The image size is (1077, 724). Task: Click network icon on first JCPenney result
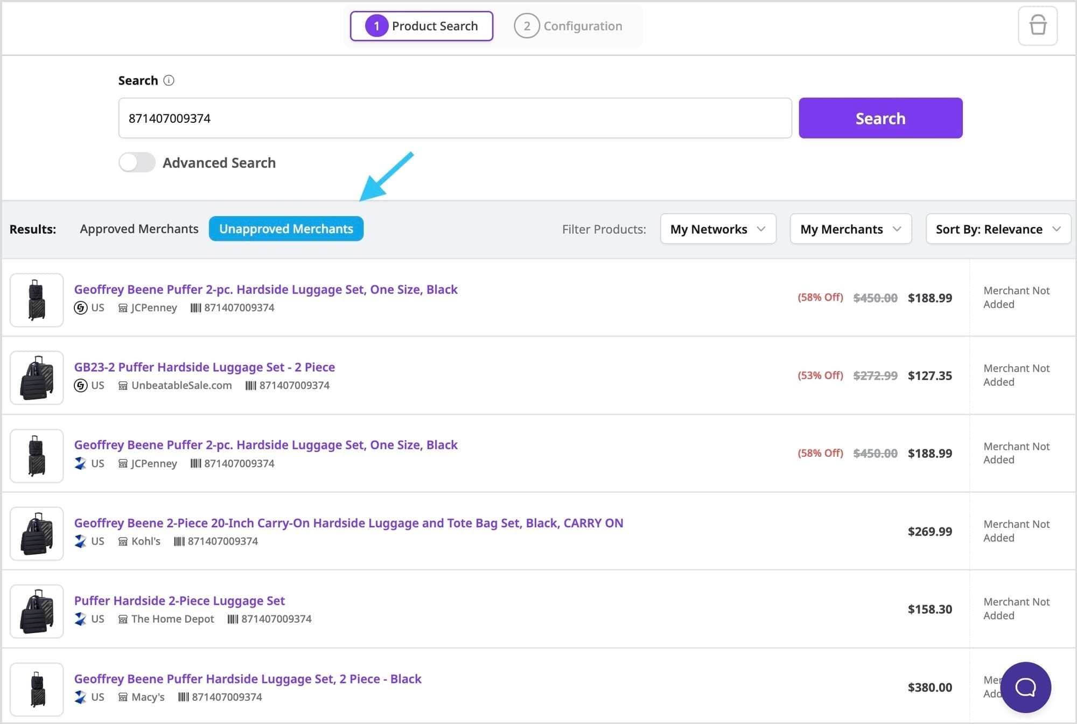[x=81, y=308]
